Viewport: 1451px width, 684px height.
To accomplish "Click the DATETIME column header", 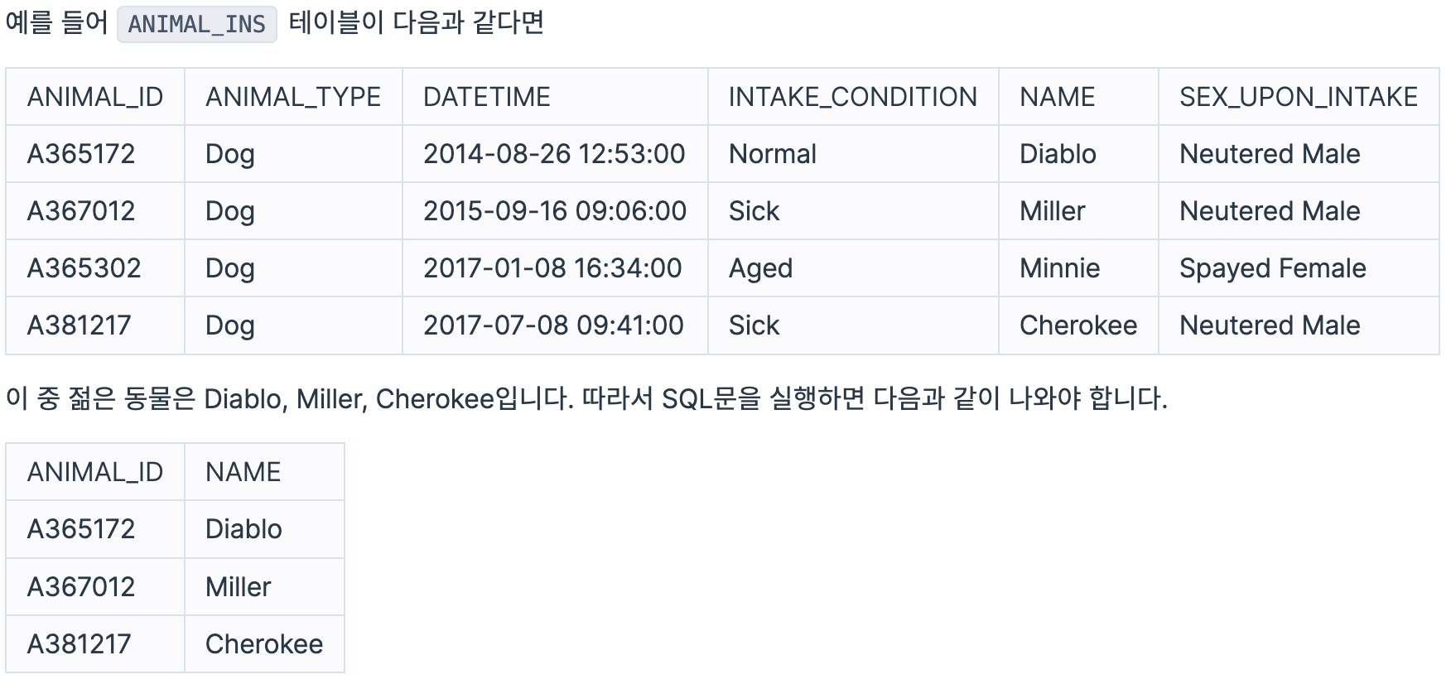I will pos(555,97).
